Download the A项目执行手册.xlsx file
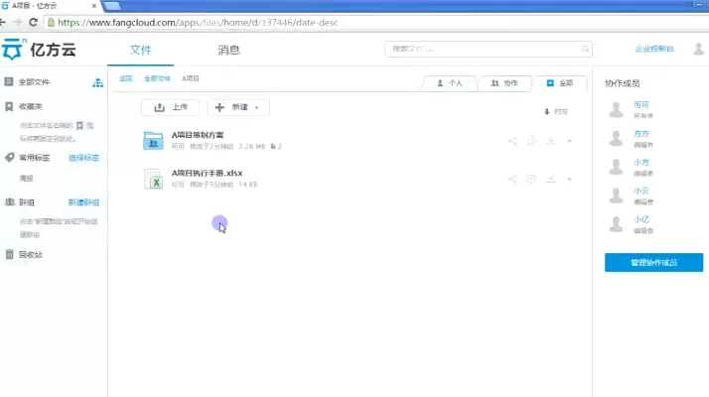Screen dimensions: 709x397 coord(551,179)
